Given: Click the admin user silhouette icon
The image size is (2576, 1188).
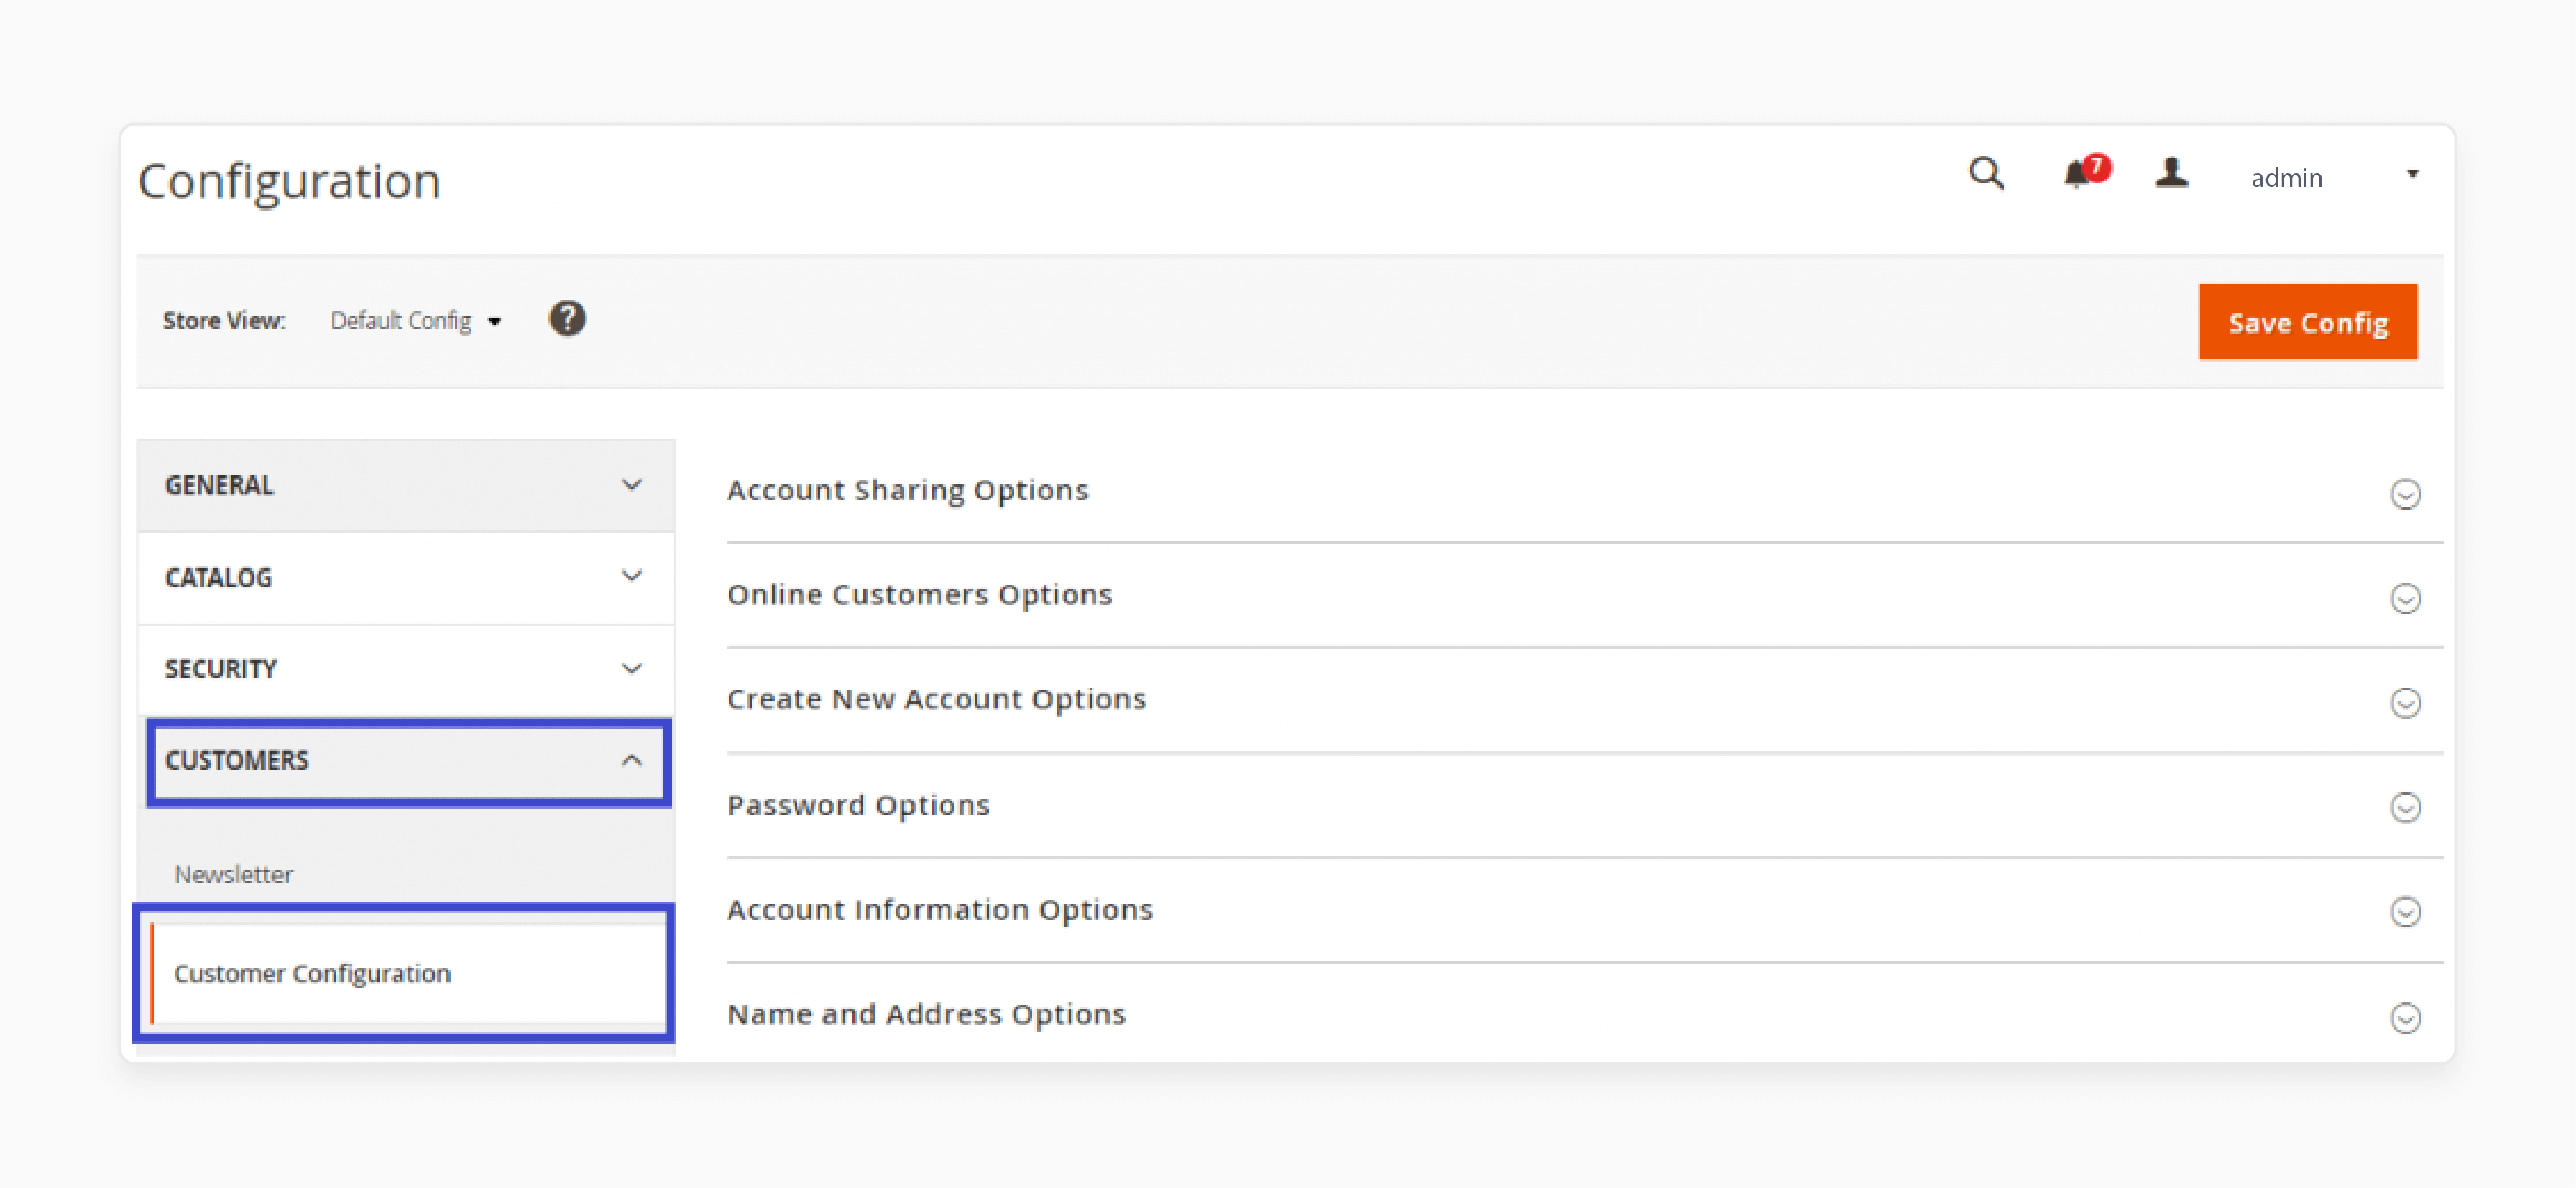Looking at the screenshot, I should tap(2171, 173).
